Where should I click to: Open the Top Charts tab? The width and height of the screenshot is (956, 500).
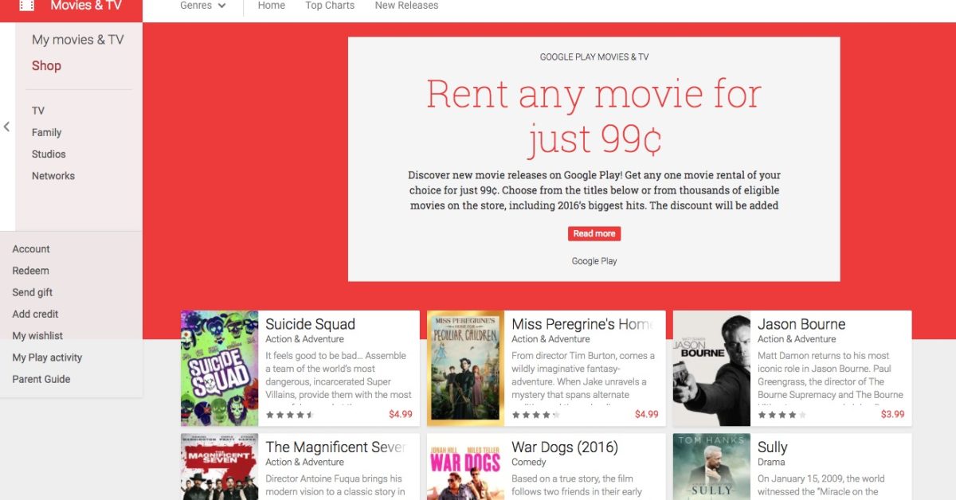click(330, 6)
